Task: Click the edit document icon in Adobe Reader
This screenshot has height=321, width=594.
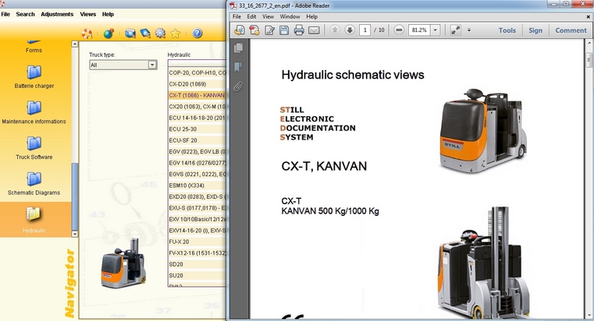Action: (x=269, y=30)
